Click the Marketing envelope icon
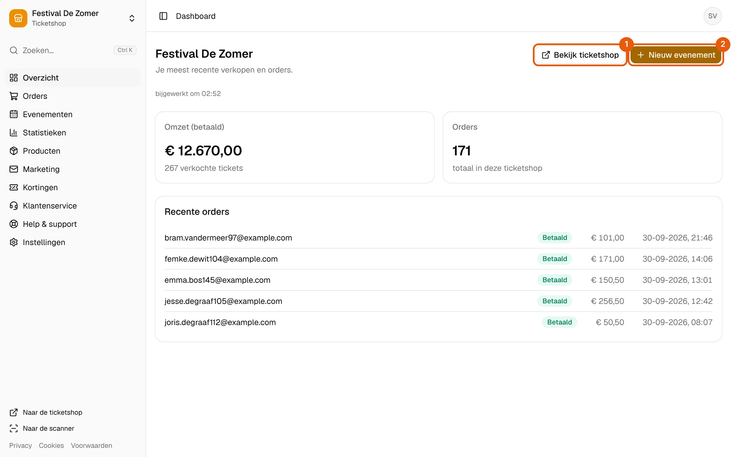731x457 pixels. click(14, 169)
